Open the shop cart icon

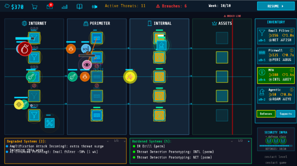tap(34, 7)
